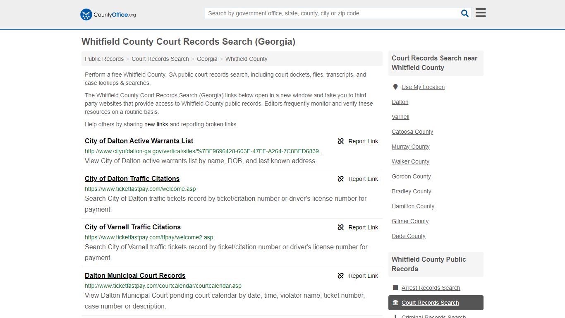Follow the 'new links' sharing link
565x318 pixels.
pos(156,124)
